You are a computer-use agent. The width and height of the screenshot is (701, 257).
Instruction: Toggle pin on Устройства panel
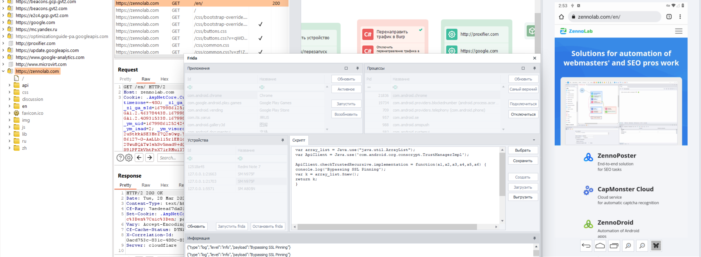click(283, 140)
